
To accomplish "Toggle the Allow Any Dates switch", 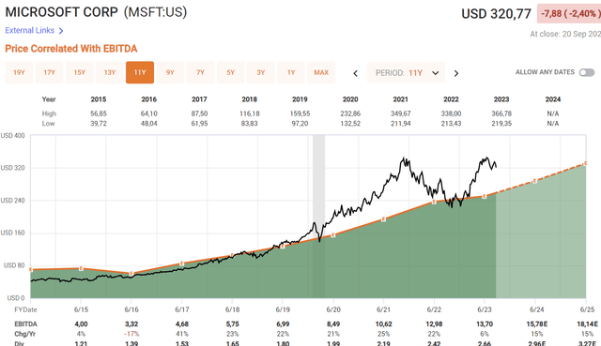I will [586, 72].
